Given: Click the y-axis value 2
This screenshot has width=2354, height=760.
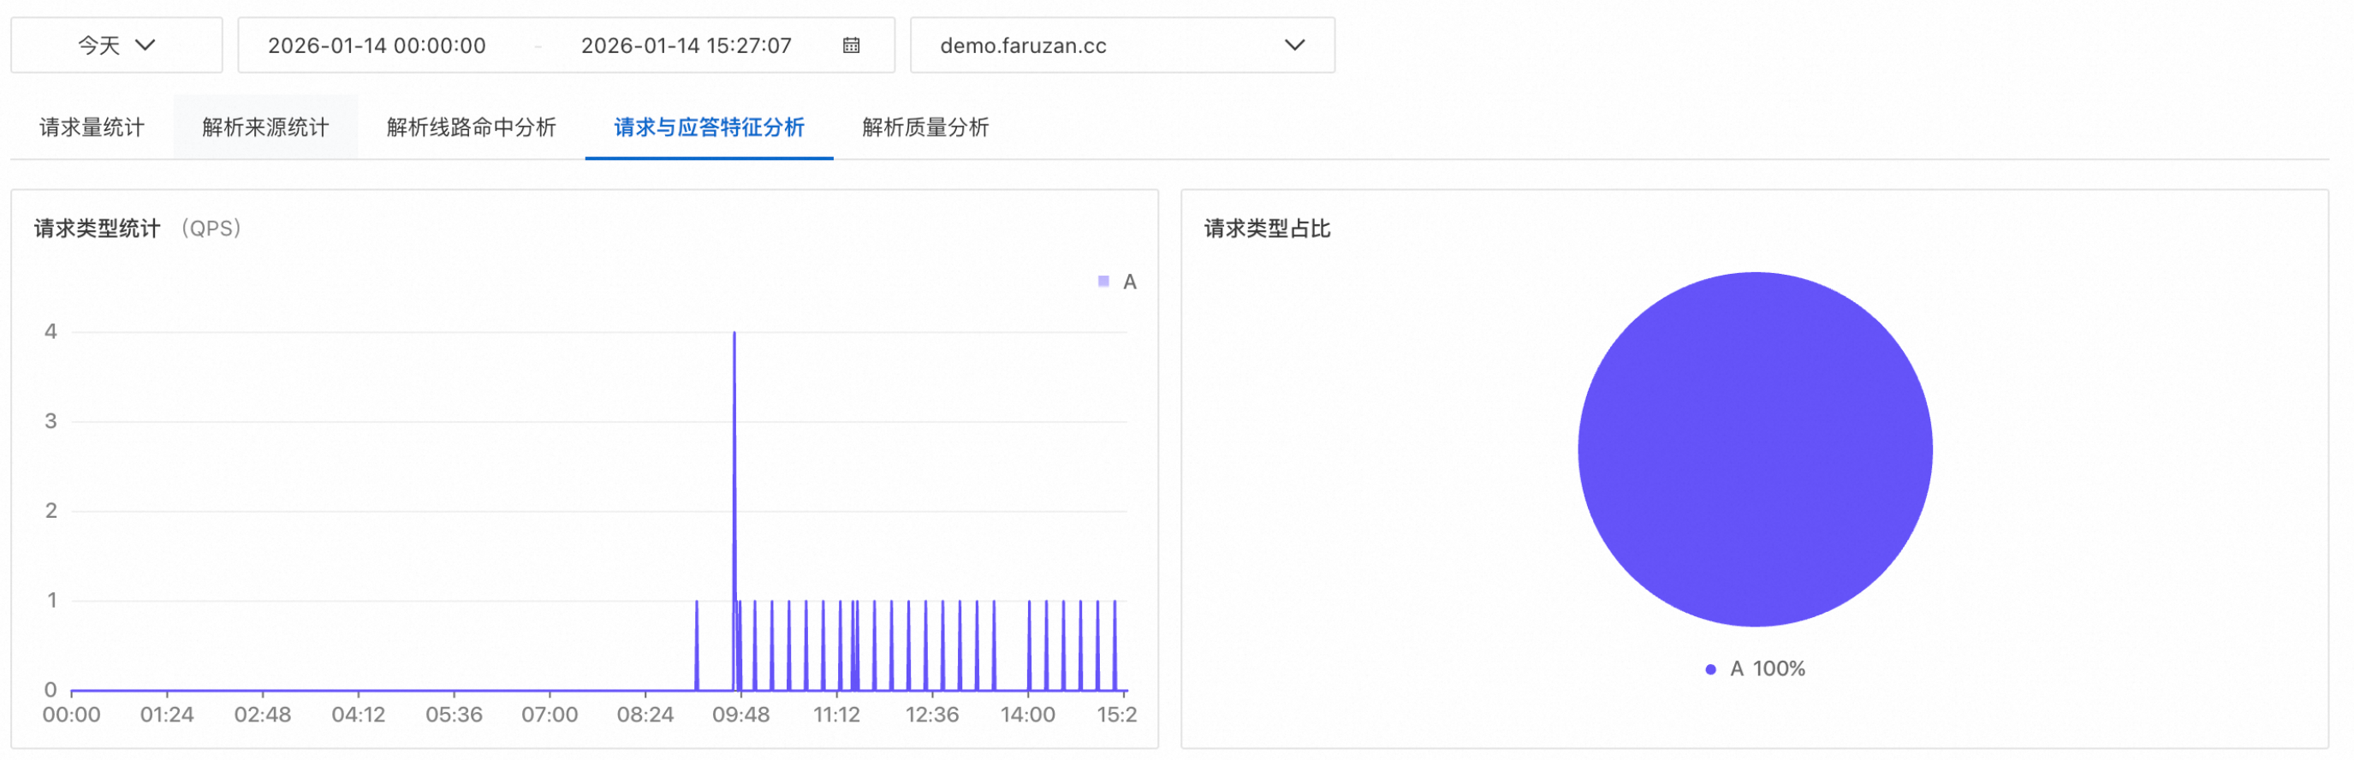Looking at the screenshot, I should [x=51, y=511].
